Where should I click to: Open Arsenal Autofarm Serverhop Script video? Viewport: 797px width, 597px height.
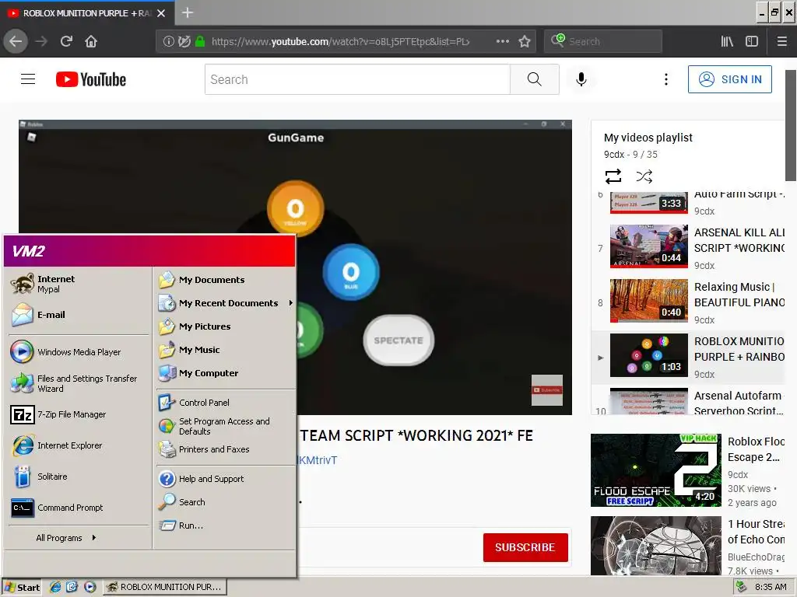[x=689, y=402]
